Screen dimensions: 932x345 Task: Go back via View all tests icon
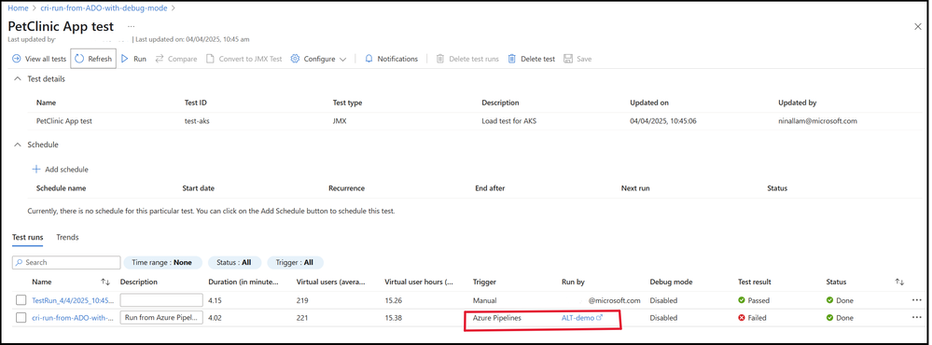[x=17, y=59]
